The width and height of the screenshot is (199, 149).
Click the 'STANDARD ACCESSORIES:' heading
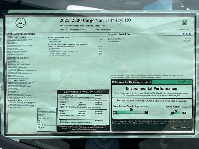pos(21,34)
